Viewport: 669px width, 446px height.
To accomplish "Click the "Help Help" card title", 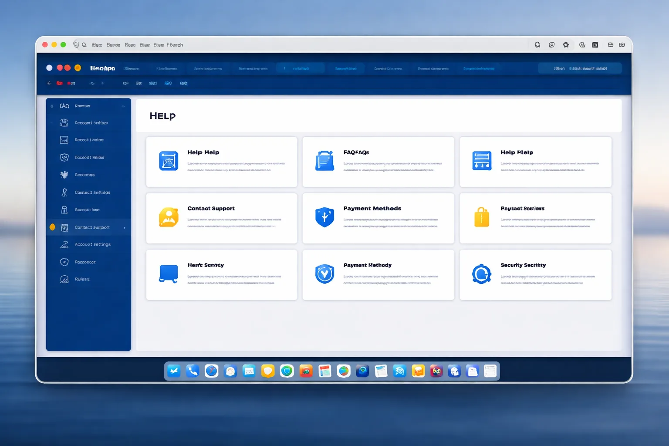I will (203, 152).
